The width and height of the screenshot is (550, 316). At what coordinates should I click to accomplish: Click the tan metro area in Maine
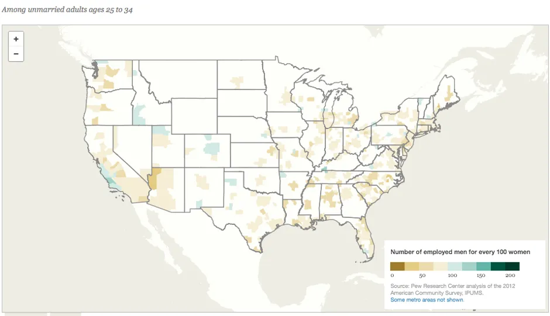point(449,93)
